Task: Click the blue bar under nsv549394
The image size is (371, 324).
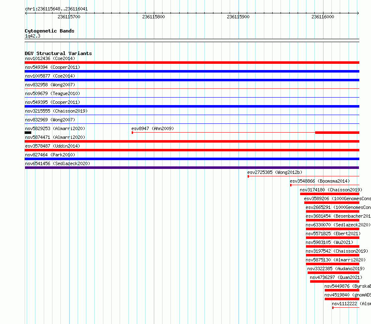Action: (x=192, y=71)
